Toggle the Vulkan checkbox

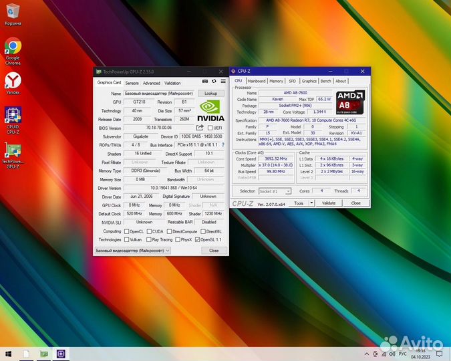[x=126, y=239]
